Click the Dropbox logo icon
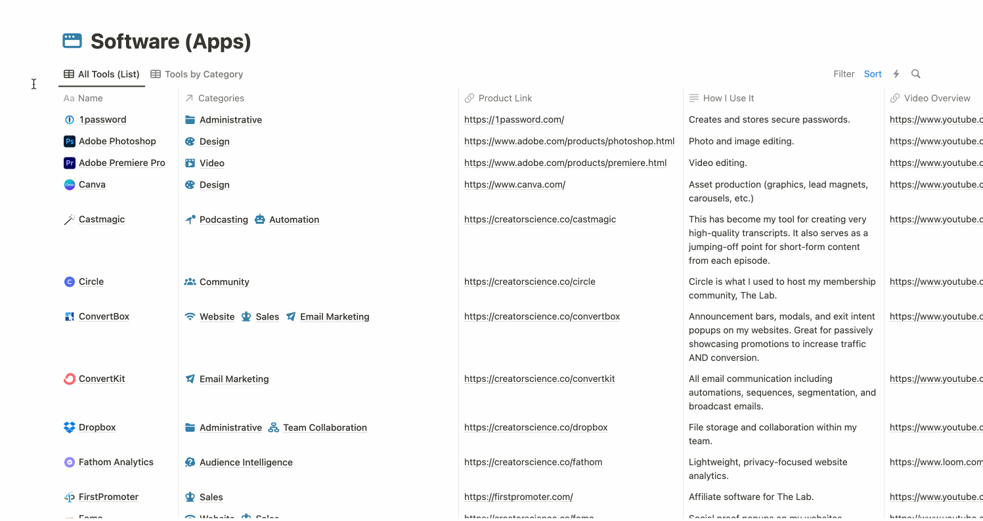The image size is (983, 521). click(69, 427)
